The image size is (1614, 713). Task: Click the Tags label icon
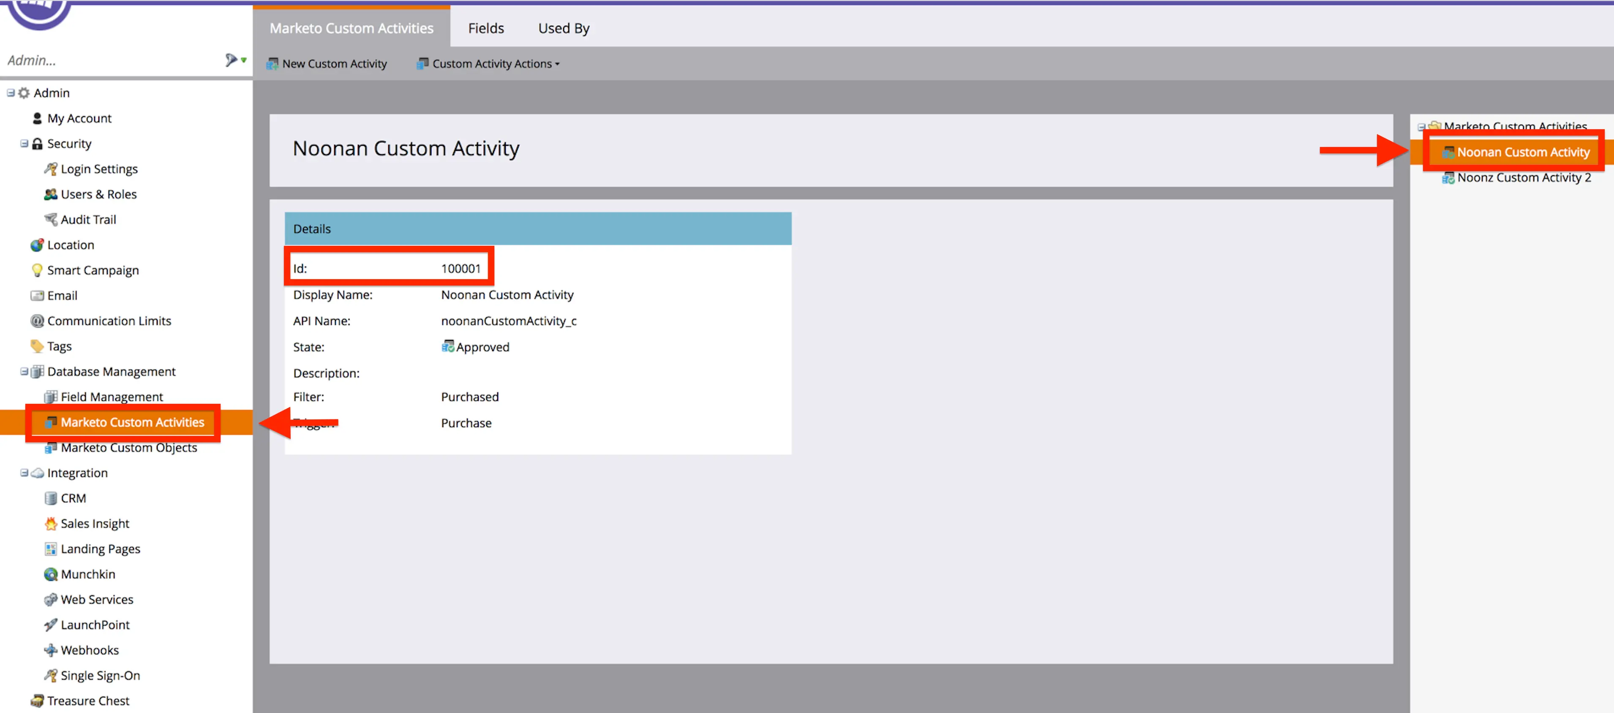[x=37, y=346]
